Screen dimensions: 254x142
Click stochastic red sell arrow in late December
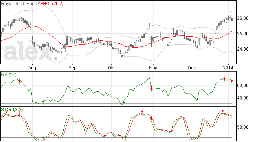(223, 110)
